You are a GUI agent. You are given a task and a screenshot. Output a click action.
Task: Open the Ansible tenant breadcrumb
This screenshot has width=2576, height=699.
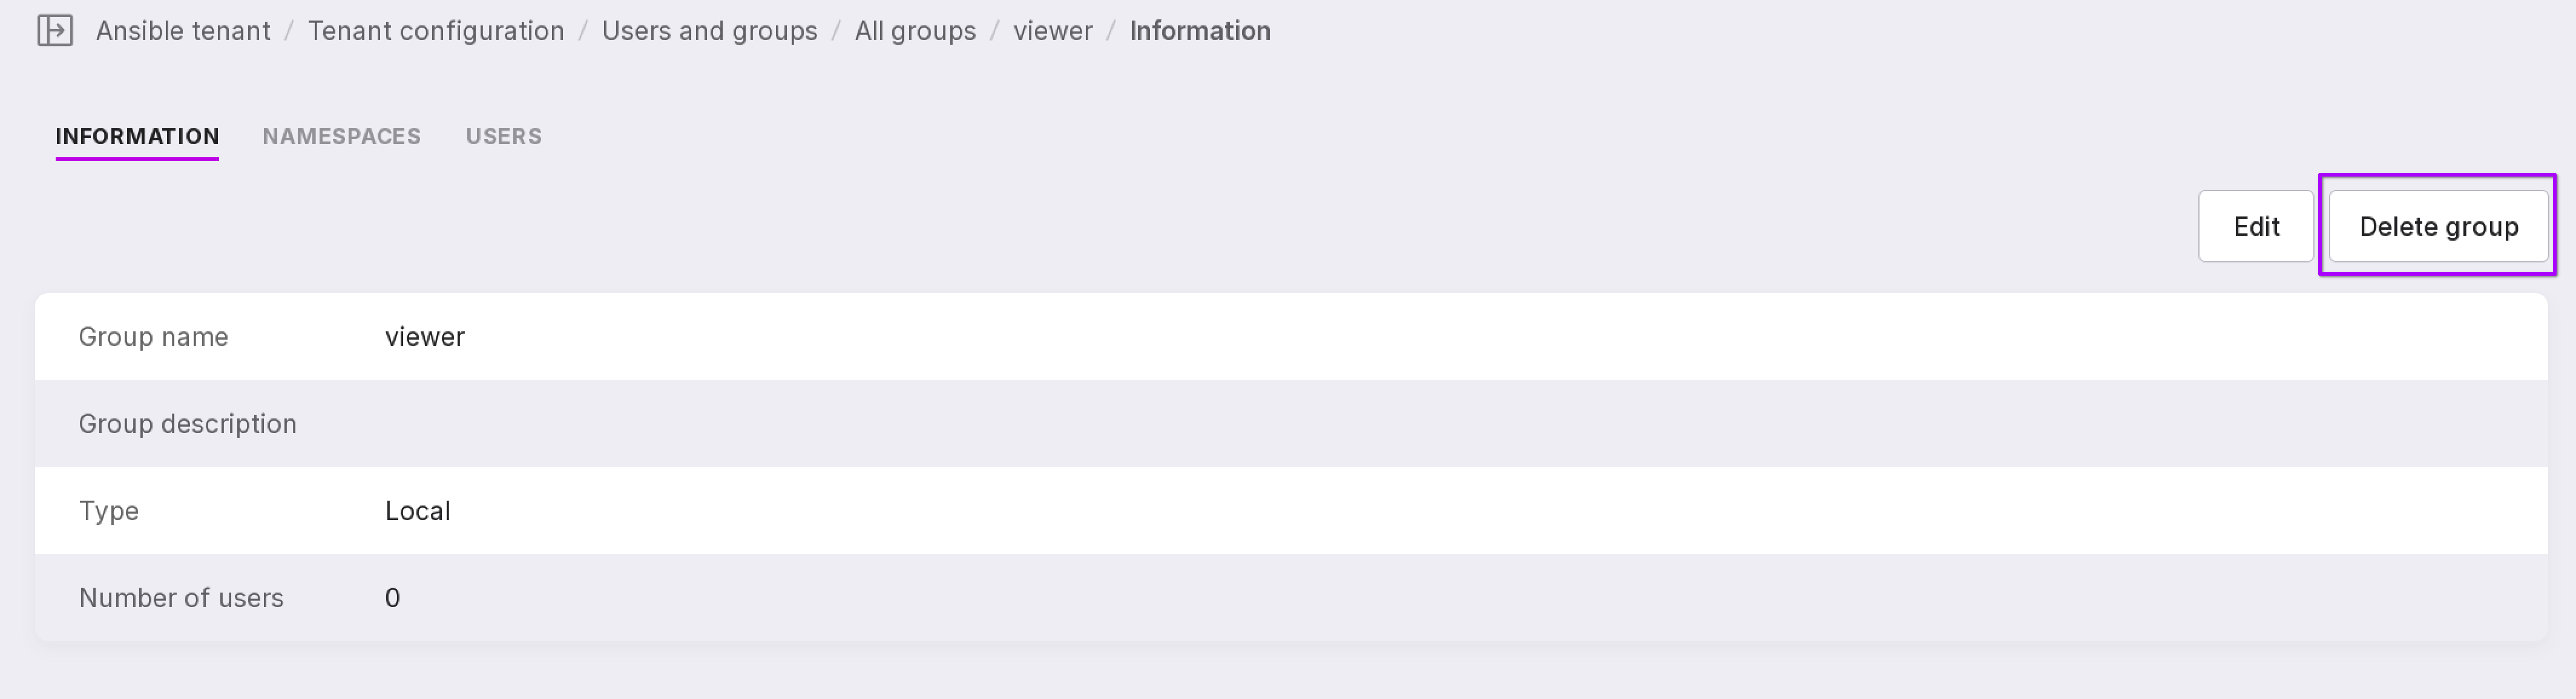(183, 31)
